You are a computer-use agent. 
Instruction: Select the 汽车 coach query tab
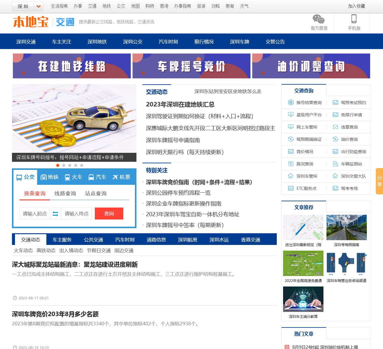click(x=97, y=177)
